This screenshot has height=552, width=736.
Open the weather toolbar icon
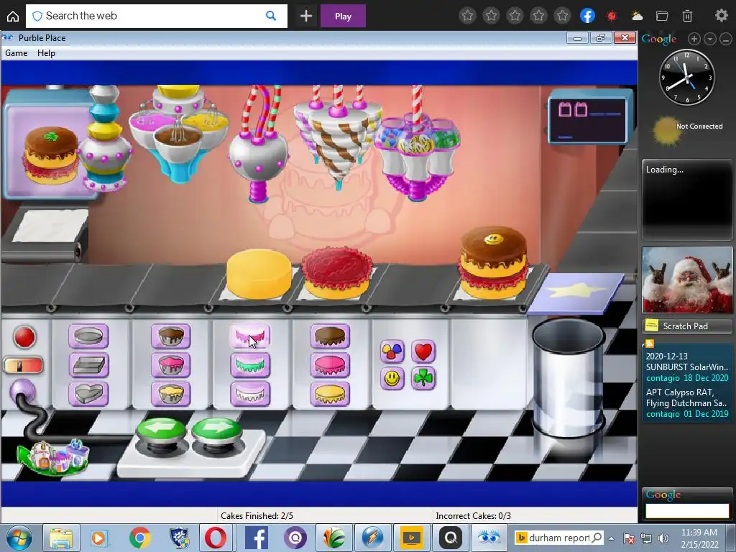[x=637, y=17]
